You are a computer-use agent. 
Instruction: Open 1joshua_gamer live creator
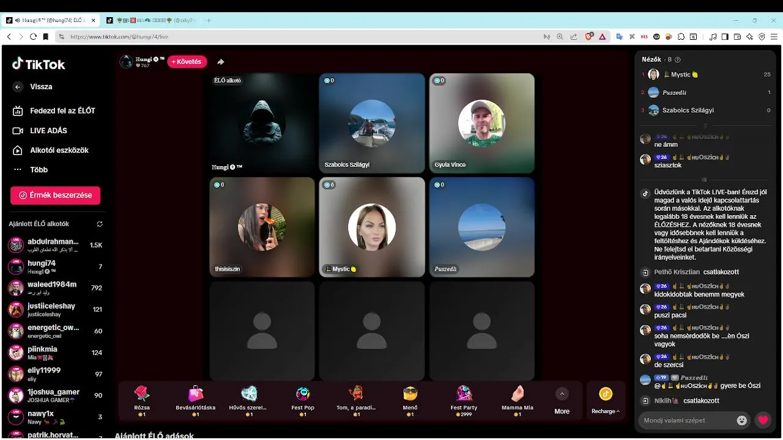click(55, 395)
